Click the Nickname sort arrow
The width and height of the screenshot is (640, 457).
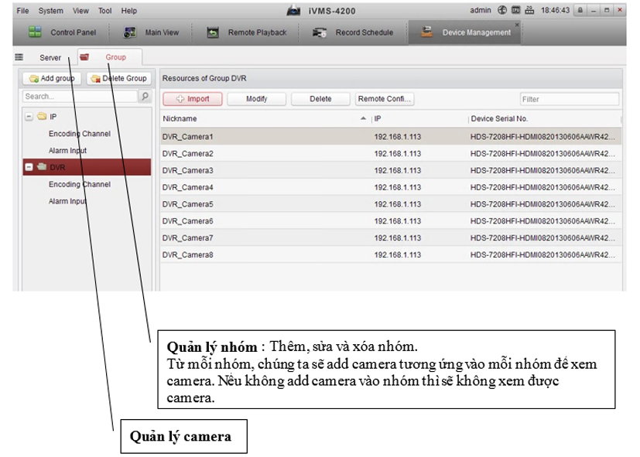[x=363, y=118]
